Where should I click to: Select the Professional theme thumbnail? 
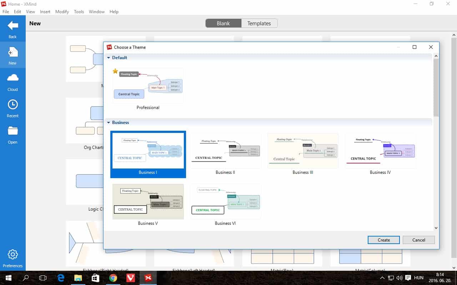pyautogui.click(x=148, y=86)
